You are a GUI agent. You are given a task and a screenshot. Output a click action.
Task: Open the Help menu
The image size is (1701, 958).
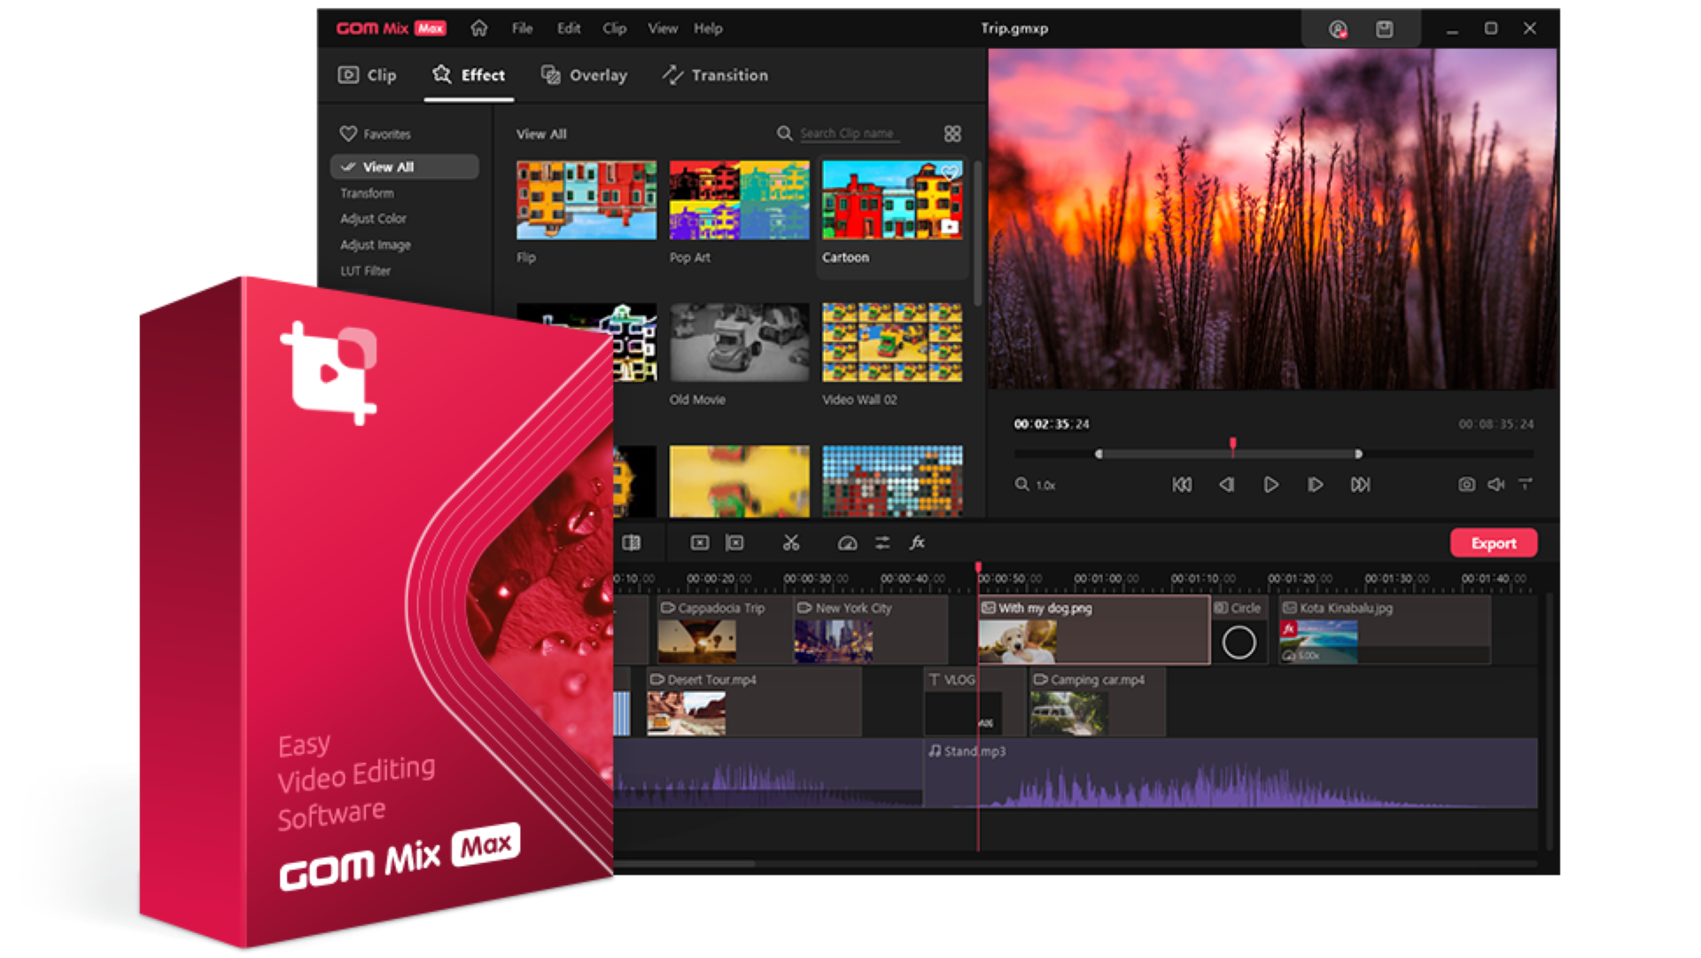coord(708,28)
